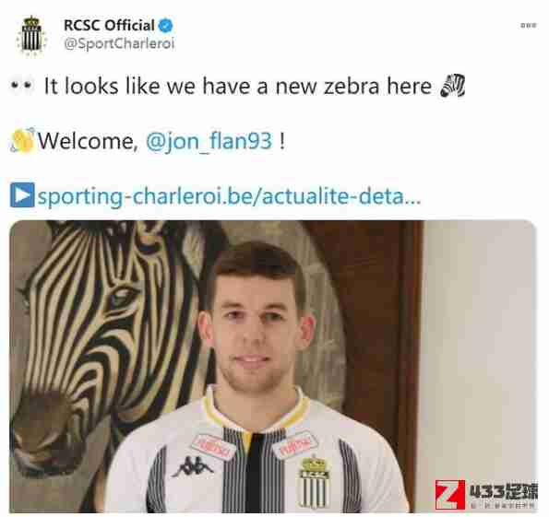This screenshot has height=517, width=549.
Task: Click the 433 watermark text
Action: (x=503, y=491)
